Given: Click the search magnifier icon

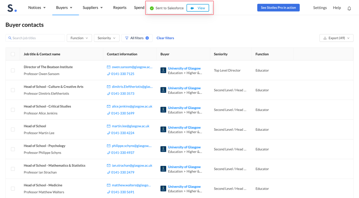Looking at the screenshot, I should pos(10,38).
